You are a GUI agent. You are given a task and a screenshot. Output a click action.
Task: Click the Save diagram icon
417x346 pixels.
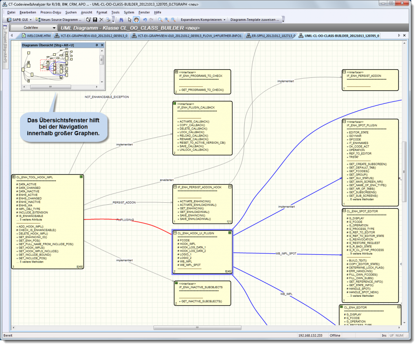tap(95, 19)
